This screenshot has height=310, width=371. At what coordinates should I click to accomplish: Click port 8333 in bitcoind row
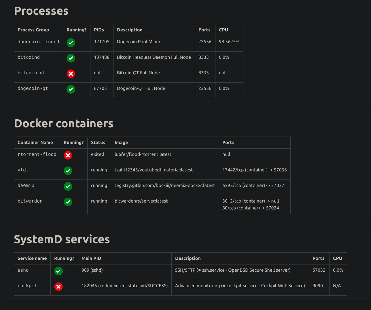click(203, 57)
